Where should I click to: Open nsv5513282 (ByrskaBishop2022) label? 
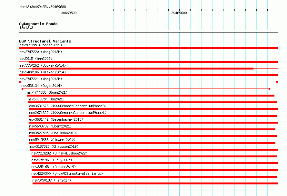(59, 153)
